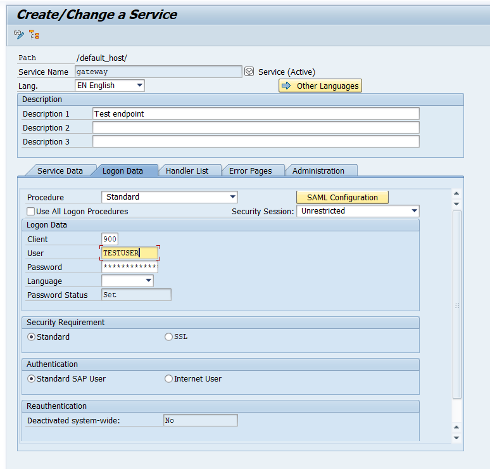
Task: Click the scroll-up arrow at top of panel
Action: coord(456,193)
